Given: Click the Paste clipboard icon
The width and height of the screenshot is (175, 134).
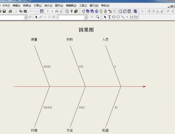Looking at the screenshot, I should pos(25,11).
